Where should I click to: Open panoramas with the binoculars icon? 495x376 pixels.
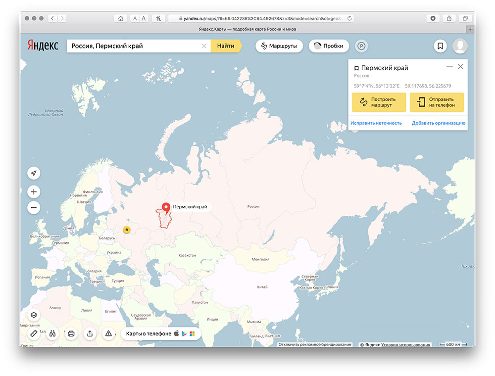pyautogui.click(x=52, y=333)
